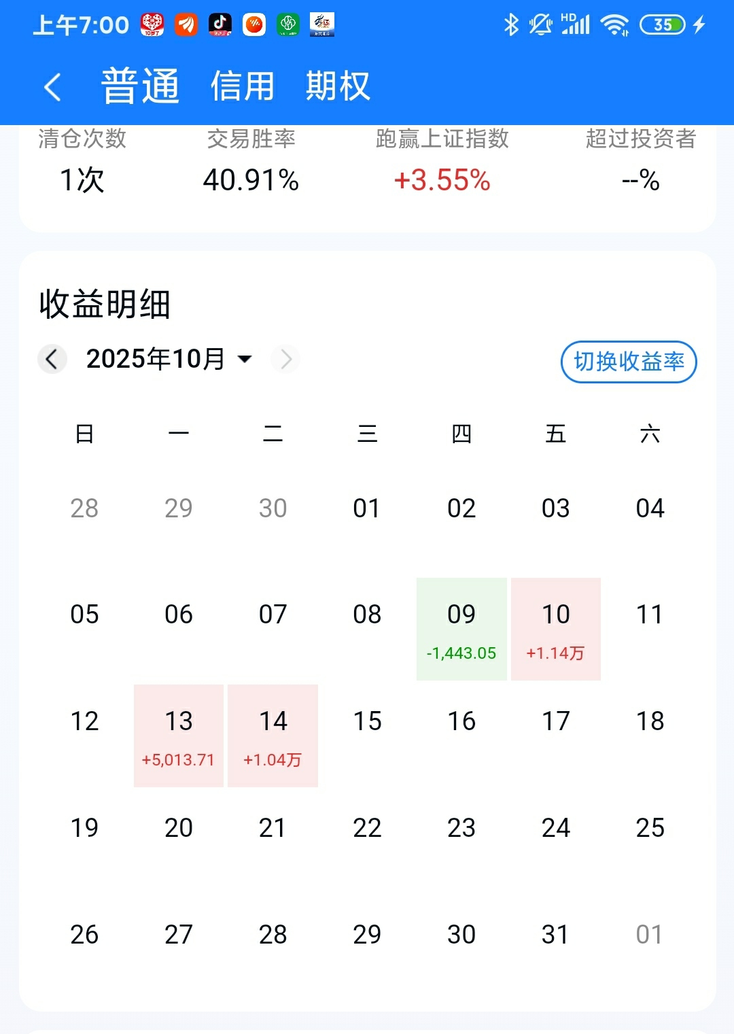The image size is (734, 1034).
Task: Tap the back arrow in header
Action: click(x=52, y=87)
